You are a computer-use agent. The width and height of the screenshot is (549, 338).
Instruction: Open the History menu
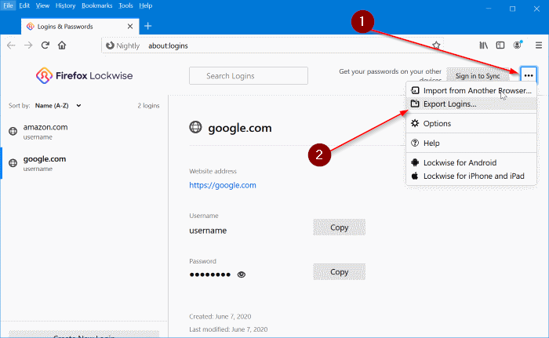click(x=65, y=5)
